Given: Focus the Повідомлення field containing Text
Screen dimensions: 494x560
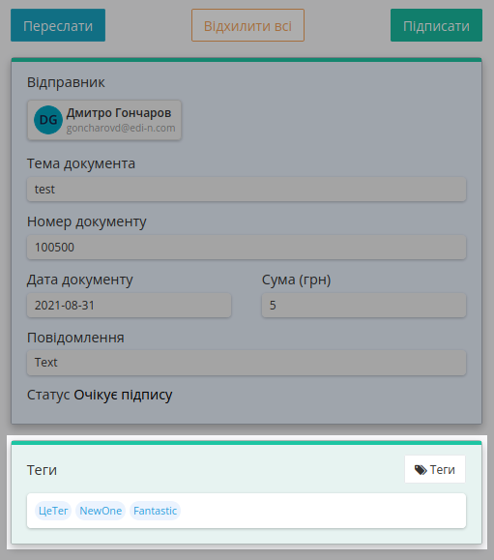Looking at the screenshot, I should click(x=247, y=363).
